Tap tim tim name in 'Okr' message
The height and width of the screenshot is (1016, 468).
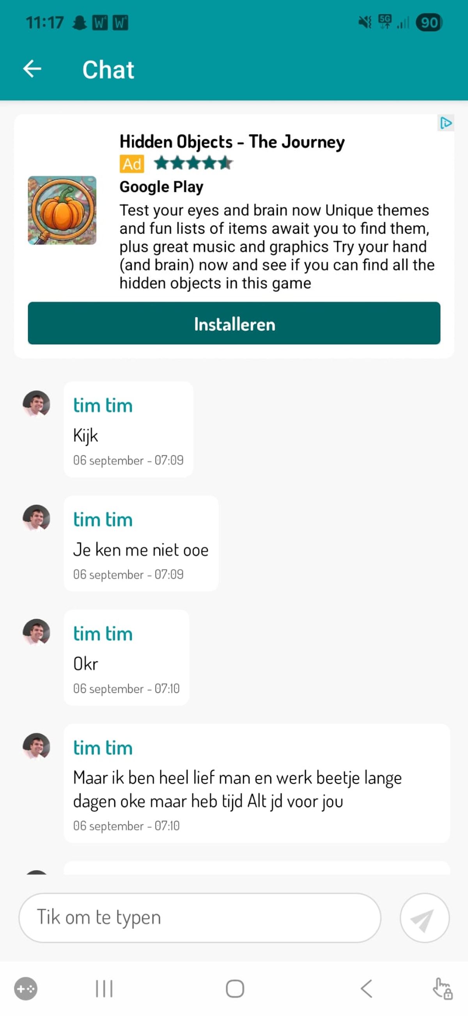click(103, 634)
